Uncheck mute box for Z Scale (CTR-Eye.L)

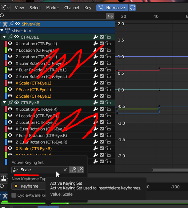(x=102, y=96)
